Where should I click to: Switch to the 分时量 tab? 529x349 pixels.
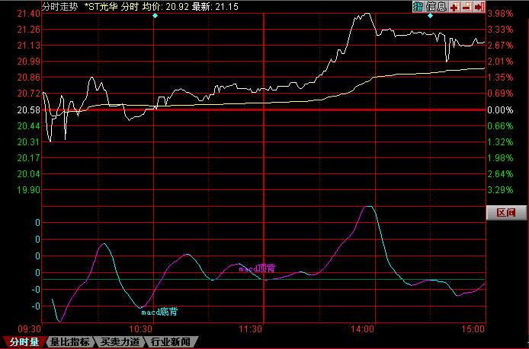point(24,342)
